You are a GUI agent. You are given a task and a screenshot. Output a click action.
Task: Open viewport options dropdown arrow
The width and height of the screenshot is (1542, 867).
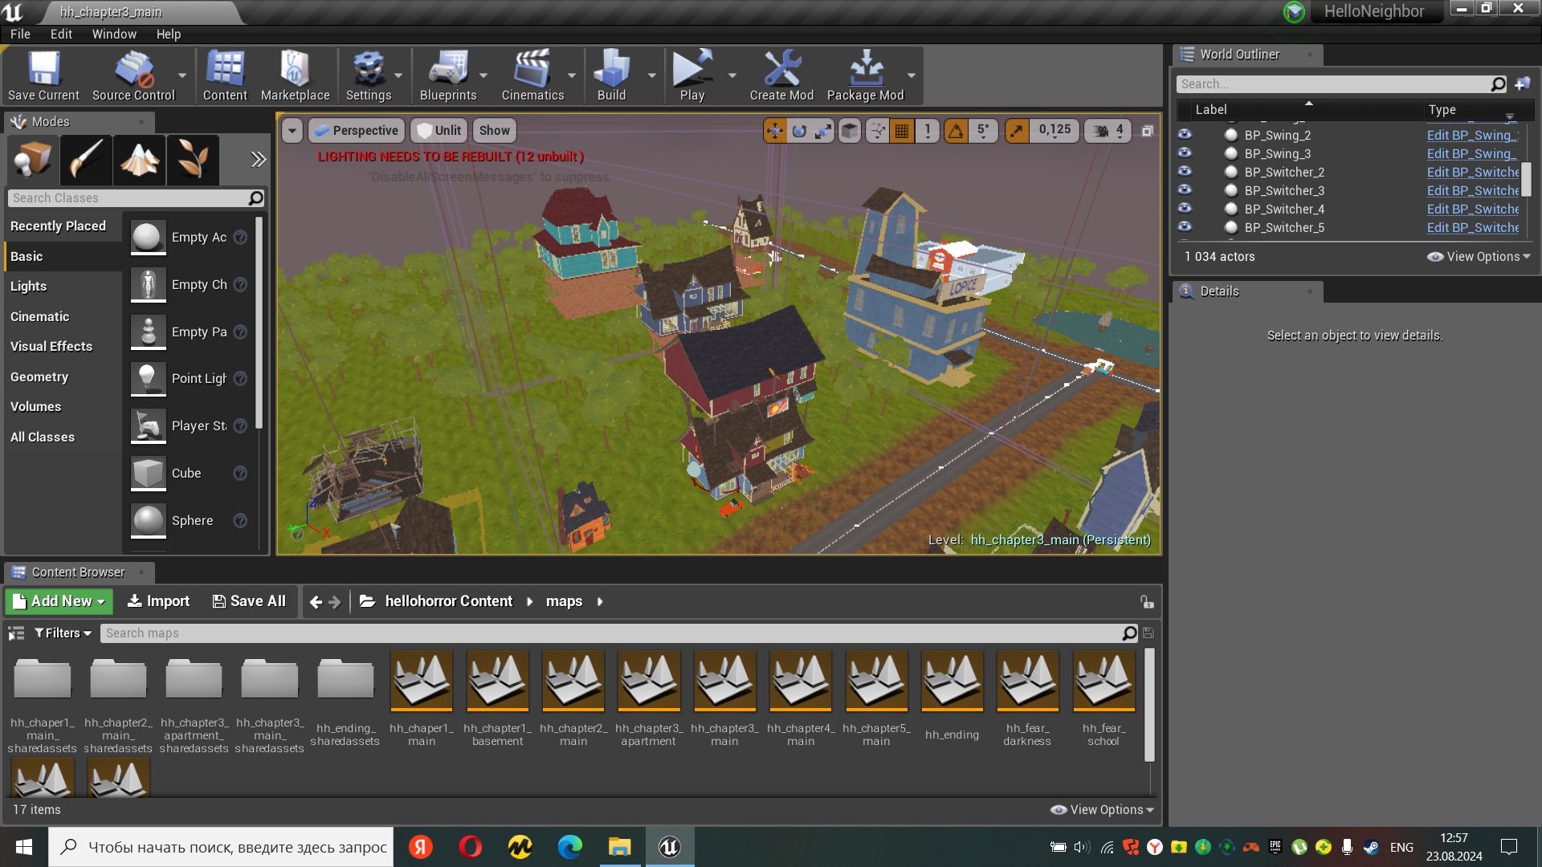point(292,131)
